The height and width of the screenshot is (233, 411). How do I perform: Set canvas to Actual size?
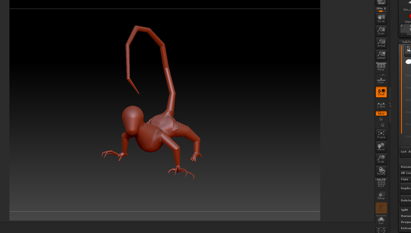pos(381,43)
